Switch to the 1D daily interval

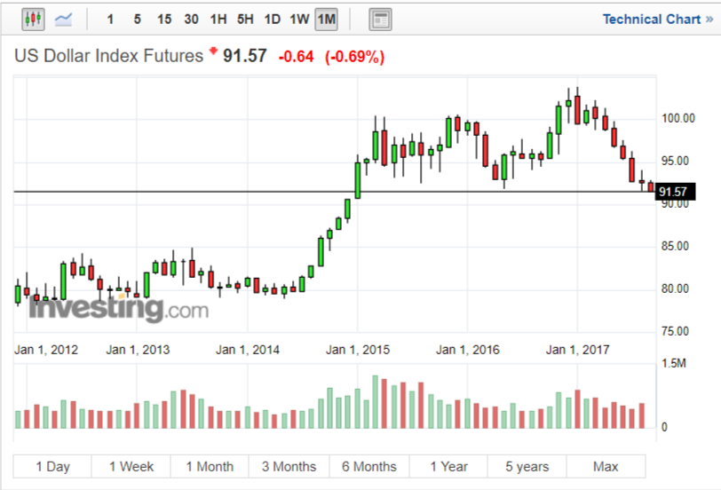click(x=273, y=19)
